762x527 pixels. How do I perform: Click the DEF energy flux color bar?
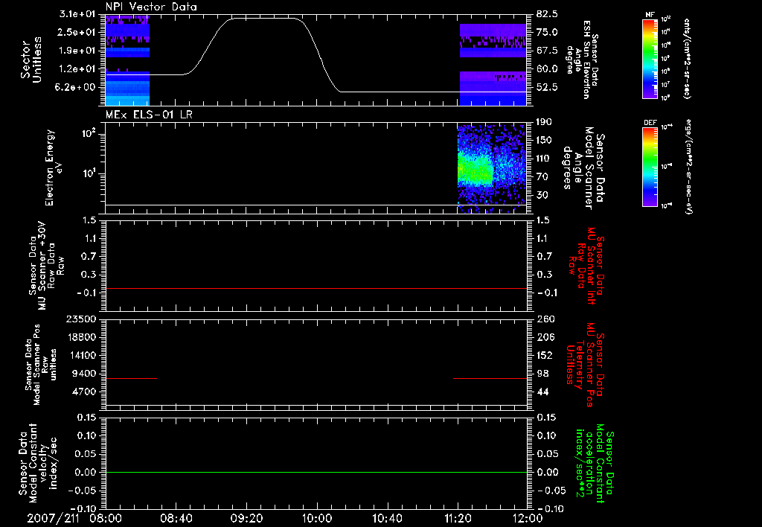click(x=650, y=167)
